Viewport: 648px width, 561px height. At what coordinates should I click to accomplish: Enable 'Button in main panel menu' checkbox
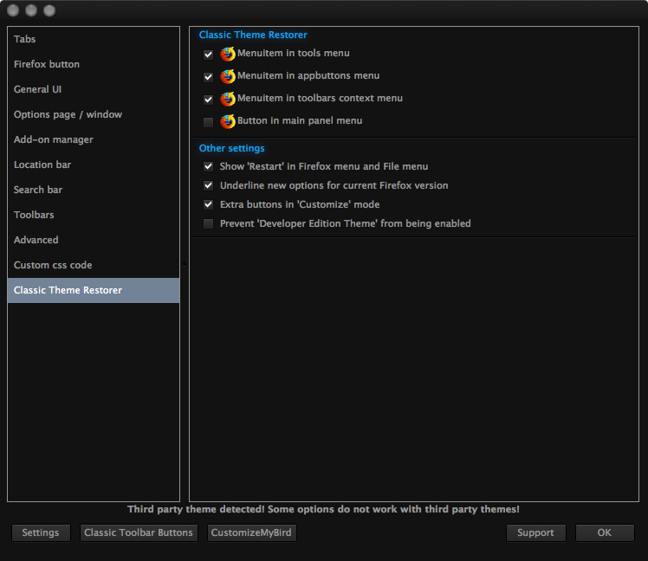tap(208, 122)
